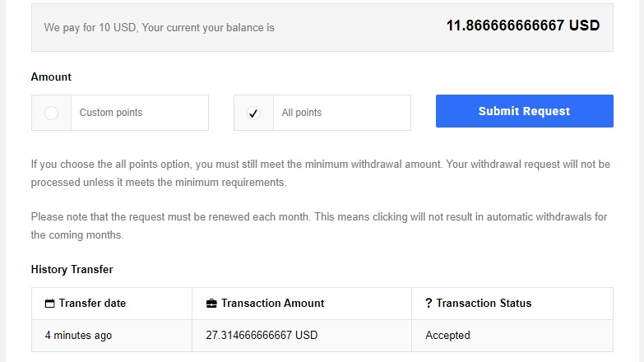Click the Accepted status cell
The image size is (644, 362).
pos(512,336)
